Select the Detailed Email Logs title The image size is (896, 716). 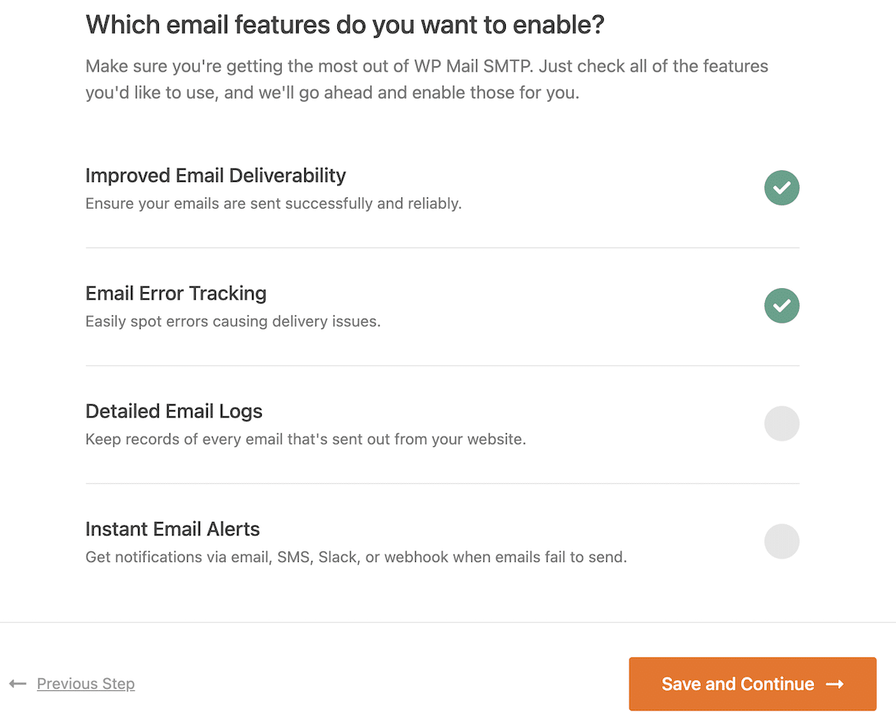coord(173,411)
